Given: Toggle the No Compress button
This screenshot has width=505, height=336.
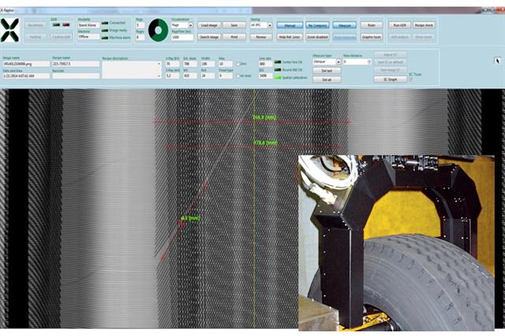Looking at the screenshot, I should pyautogui.click(x=317, y=25).
